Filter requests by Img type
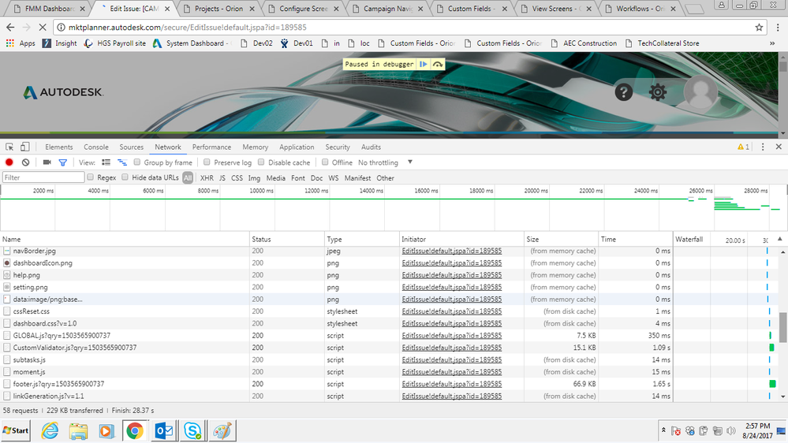The height and width of the screenshot is (443, 788). (x=254, y=178)
